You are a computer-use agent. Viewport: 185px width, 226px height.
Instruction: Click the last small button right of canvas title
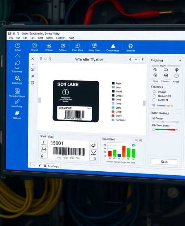point(143,60)
